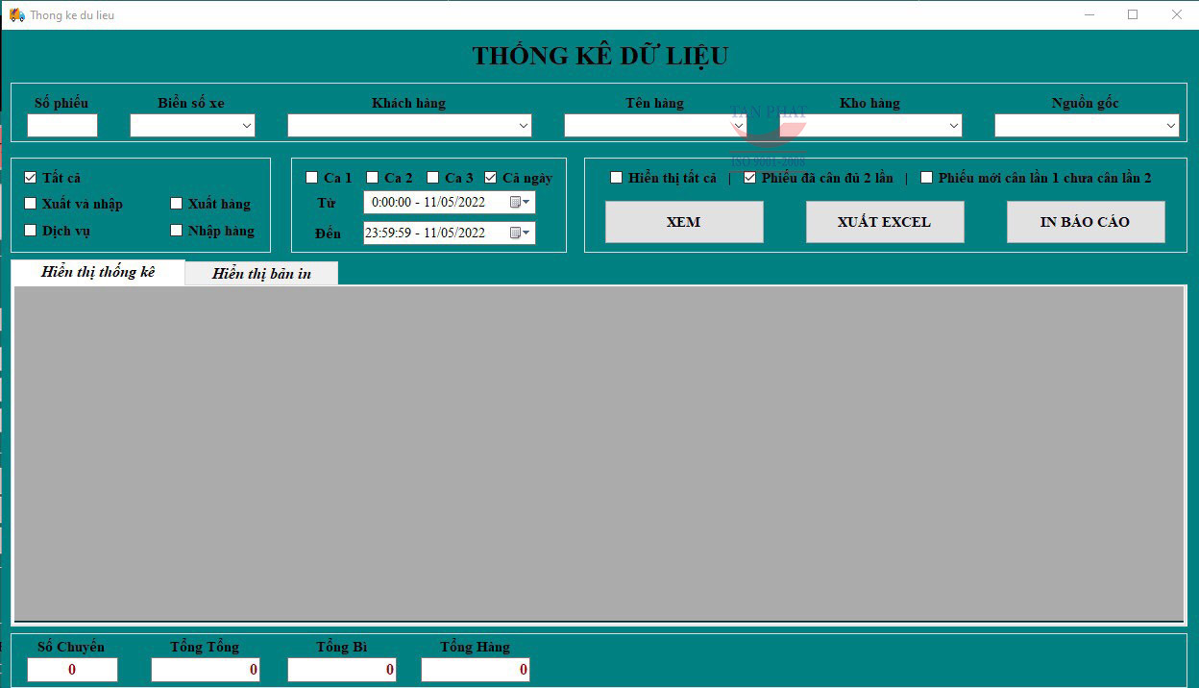Close the Thong ke du lieu window
This screenshot has height=688, width=1199.
click(1176, 14)
